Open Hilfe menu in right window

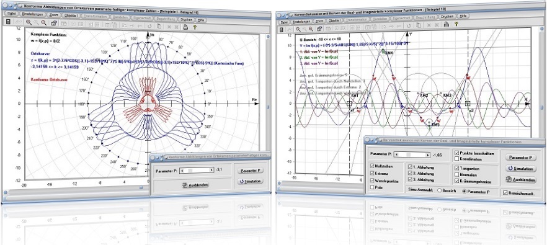coord(463,16)
